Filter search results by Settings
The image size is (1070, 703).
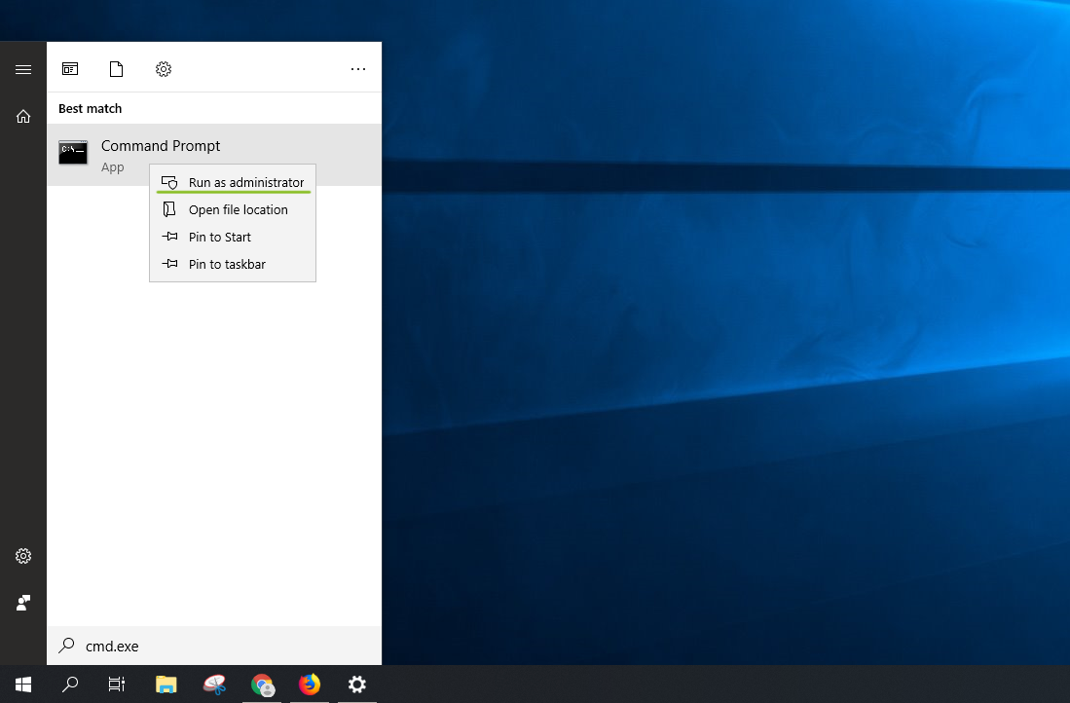coord(164,69)
